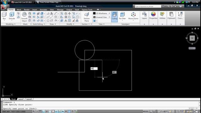The height and width of the screenshot is (113, 201).
Task: Open the Express Tools ribbon tab
Action: [x=87, y=10]
